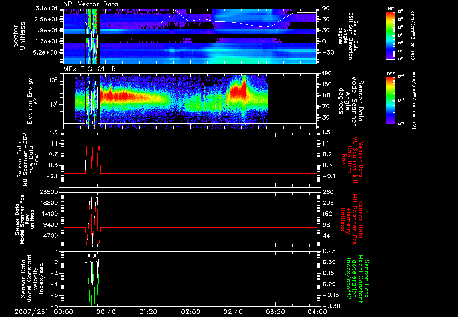458x317 pixels.
Task: Click the 2.5e+01 sector tick value
Action: coord(46,19)
